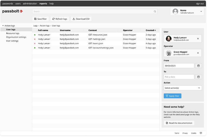The image size is (207, 137).
Task: Sort by the Operator column header
Action: (128, 30)
